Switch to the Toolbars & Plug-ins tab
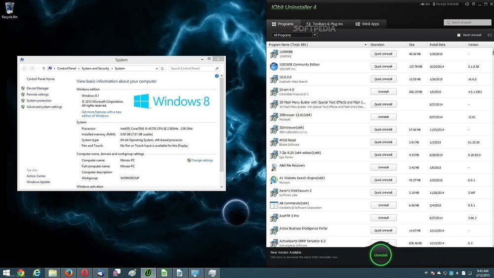494x278 pixels. [325, 24]
